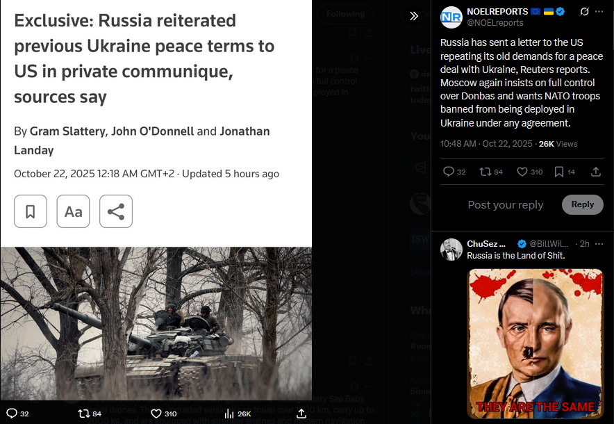614x424 pixels.
Task: Click the article share icon button
Action: pyautogui.click(x=116, y=211)
